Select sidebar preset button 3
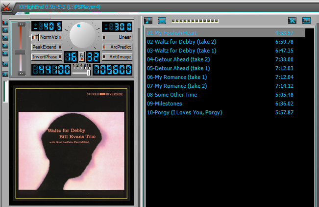This screenshot has width=319, height=207. pyautogui.click(x=5, y=38)
